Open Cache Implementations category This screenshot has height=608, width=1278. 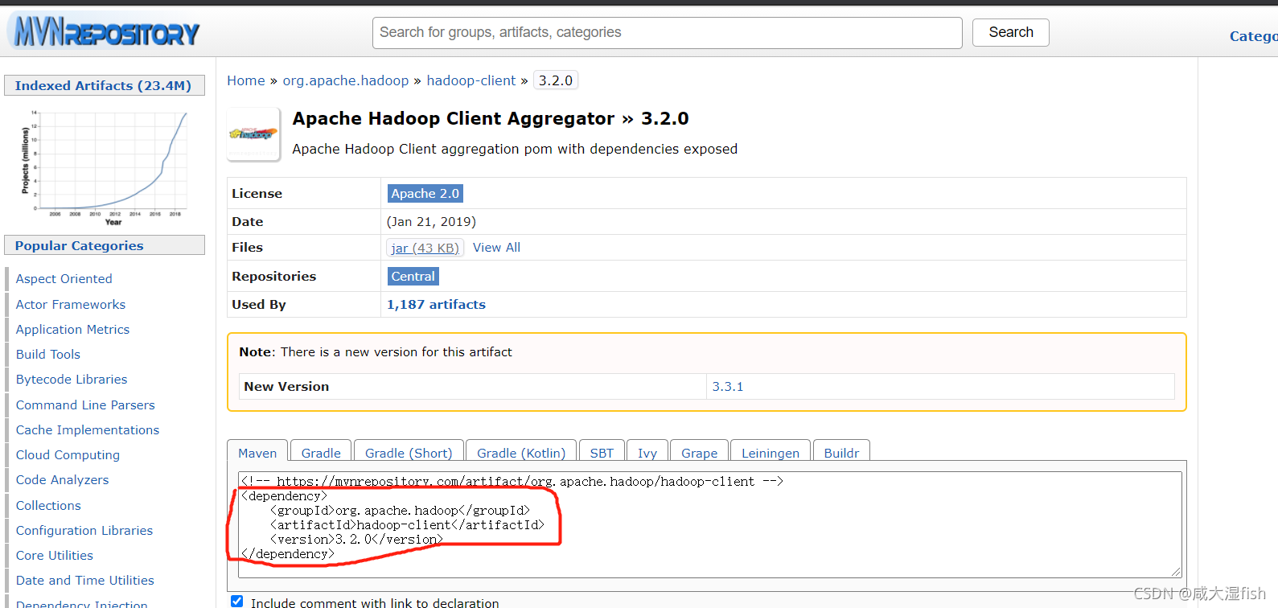(x=88, y=430)
